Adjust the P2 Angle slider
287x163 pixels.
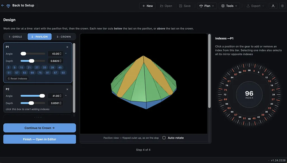tap(33, 96)
